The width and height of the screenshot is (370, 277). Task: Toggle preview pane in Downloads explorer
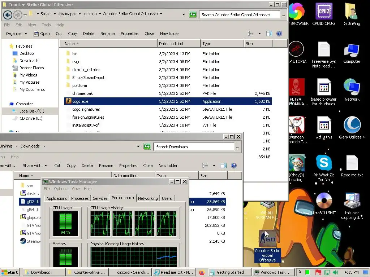tap(223, 166)
